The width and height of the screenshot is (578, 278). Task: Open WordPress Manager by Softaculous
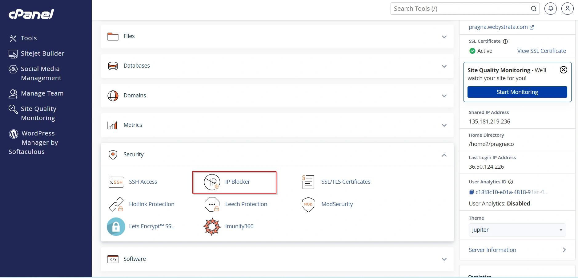[34, 143]
